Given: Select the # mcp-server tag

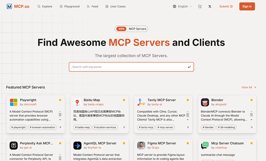Looking at the screenshot, I should [x=165, y=127].
